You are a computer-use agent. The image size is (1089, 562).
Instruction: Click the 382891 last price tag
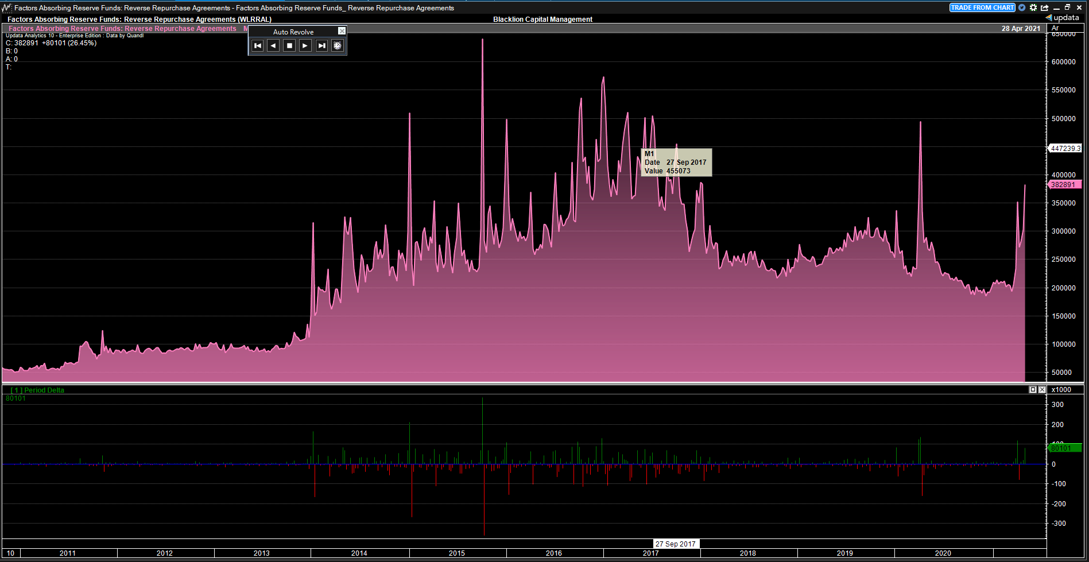[1065, 185]
